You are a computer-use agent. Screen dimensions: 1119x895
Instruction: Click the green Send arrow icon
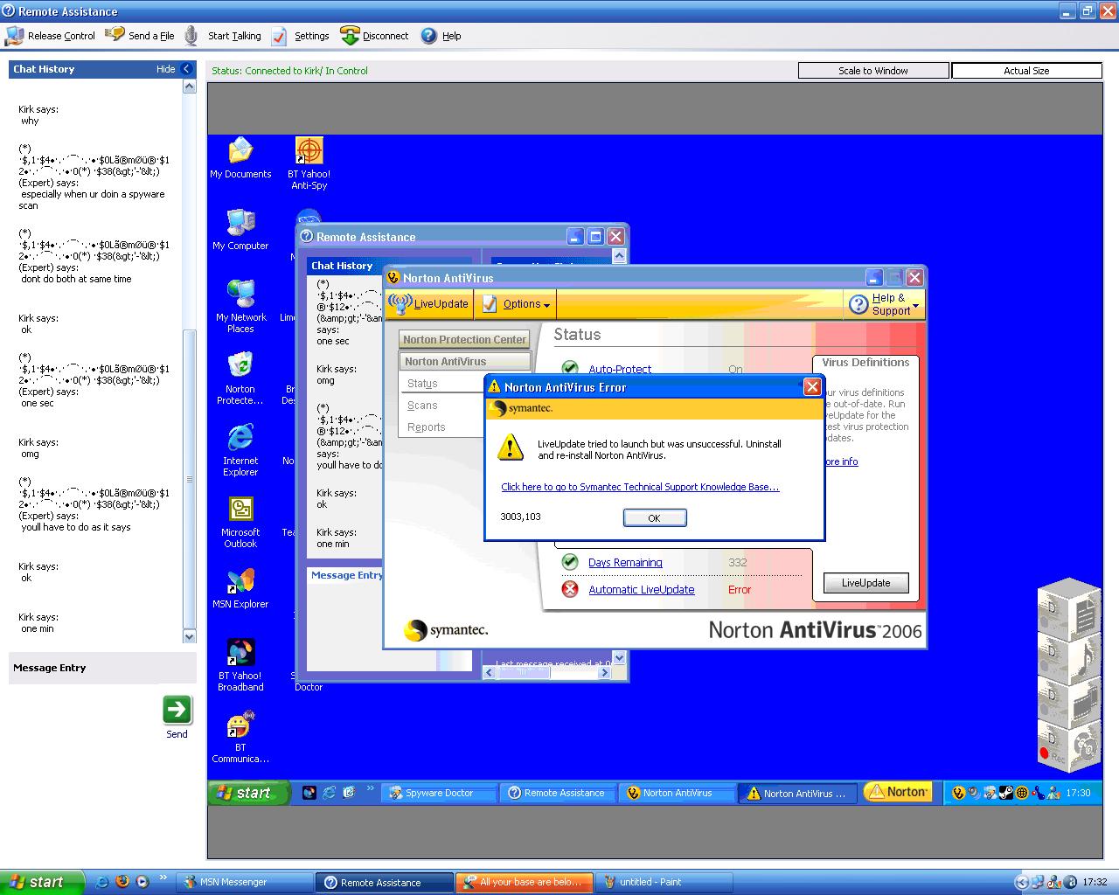(177, 710)
